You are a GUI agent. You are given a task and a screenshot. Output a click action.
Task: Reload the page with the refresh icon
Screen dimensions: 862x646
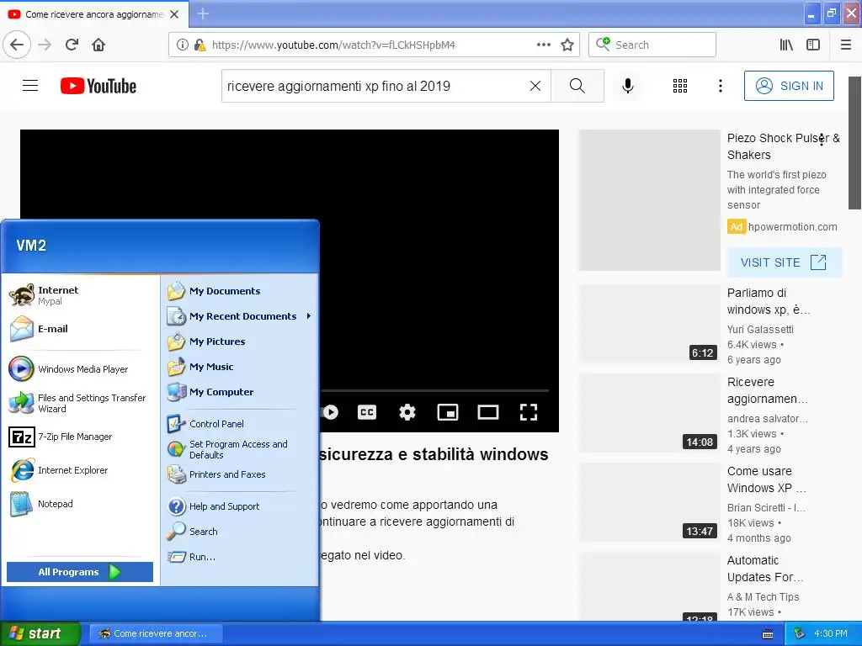72,45
